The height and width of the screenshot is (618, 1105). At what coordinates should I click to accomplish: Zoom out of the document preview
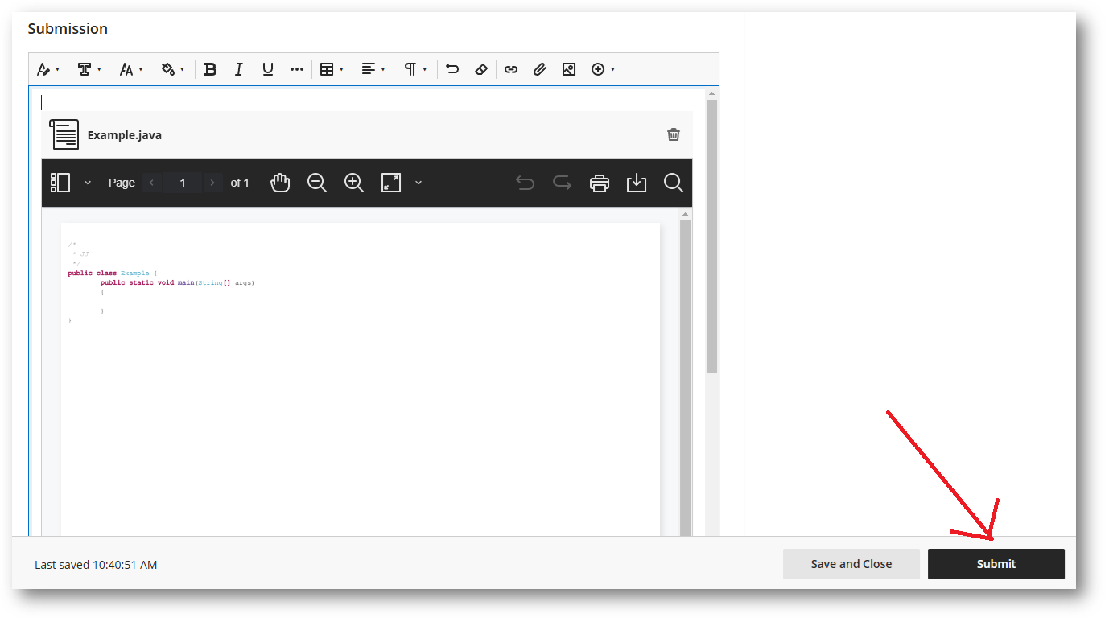tap(317, 183)
